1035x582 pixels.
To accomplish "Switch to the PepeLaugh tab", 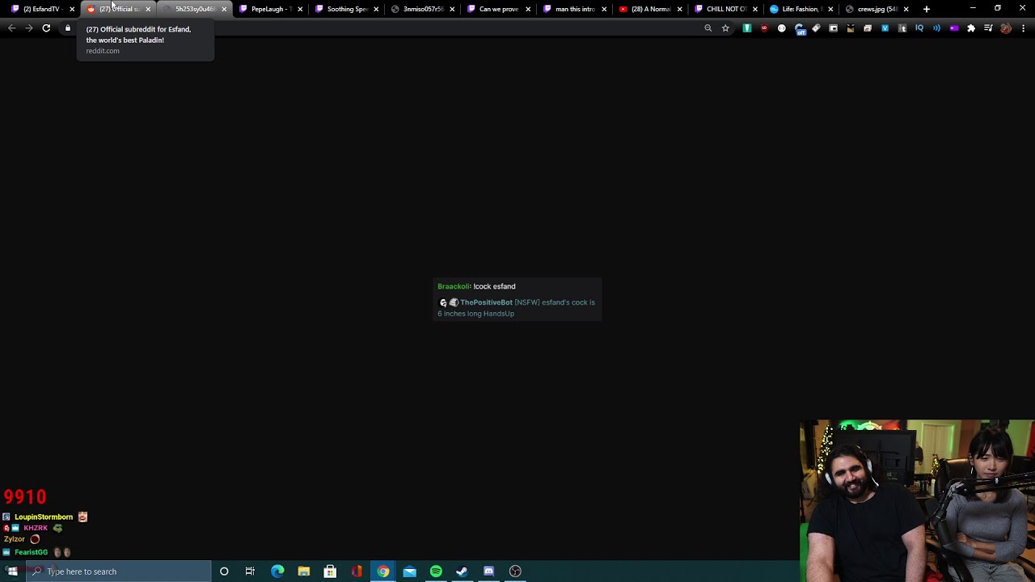I will 270,9.
